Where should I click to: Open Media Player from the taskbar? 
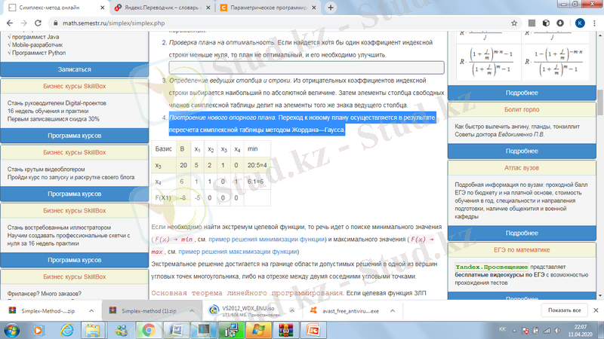[39, 330]
